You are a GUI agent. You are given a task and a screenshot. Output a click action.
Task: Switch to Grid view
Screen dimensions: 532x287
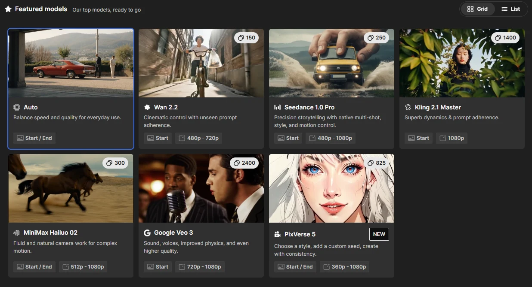(x=477, y=9)
